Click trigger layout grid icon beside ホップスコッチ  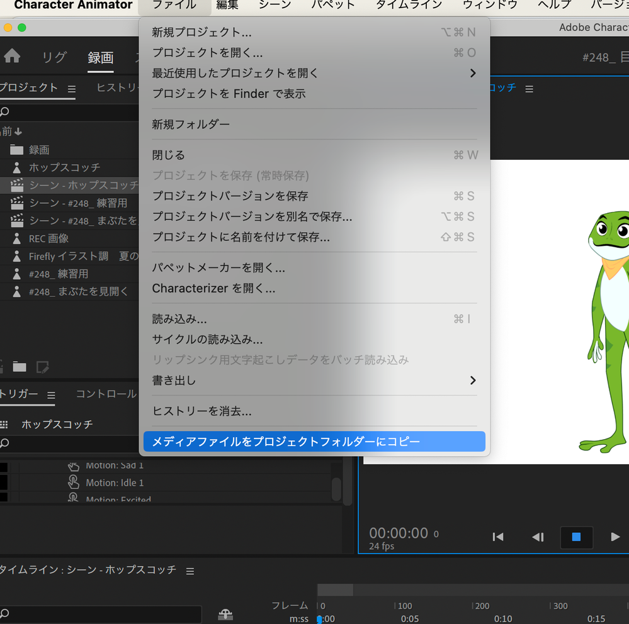(4, 424)
